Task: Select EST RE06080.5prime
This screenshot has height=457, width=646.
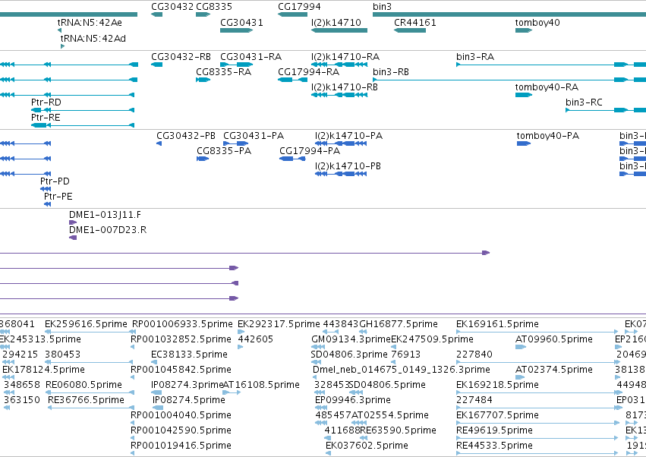Action: (90, 392)
